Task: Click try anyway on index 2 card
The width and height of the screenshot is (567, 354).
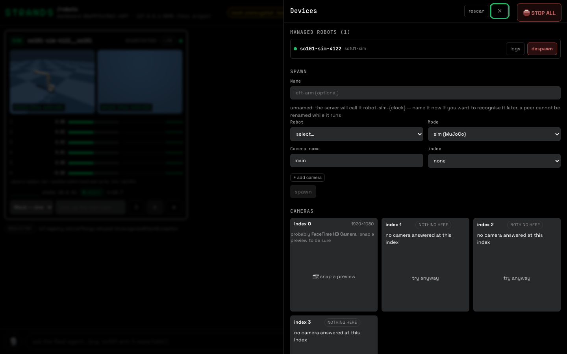Action: 517,278
